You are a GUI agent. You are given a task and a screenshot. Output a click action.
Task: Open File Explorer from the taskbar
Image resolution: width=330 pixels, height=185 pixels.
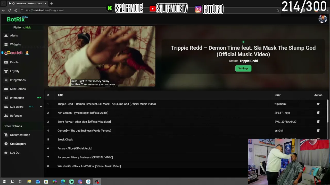29,182
